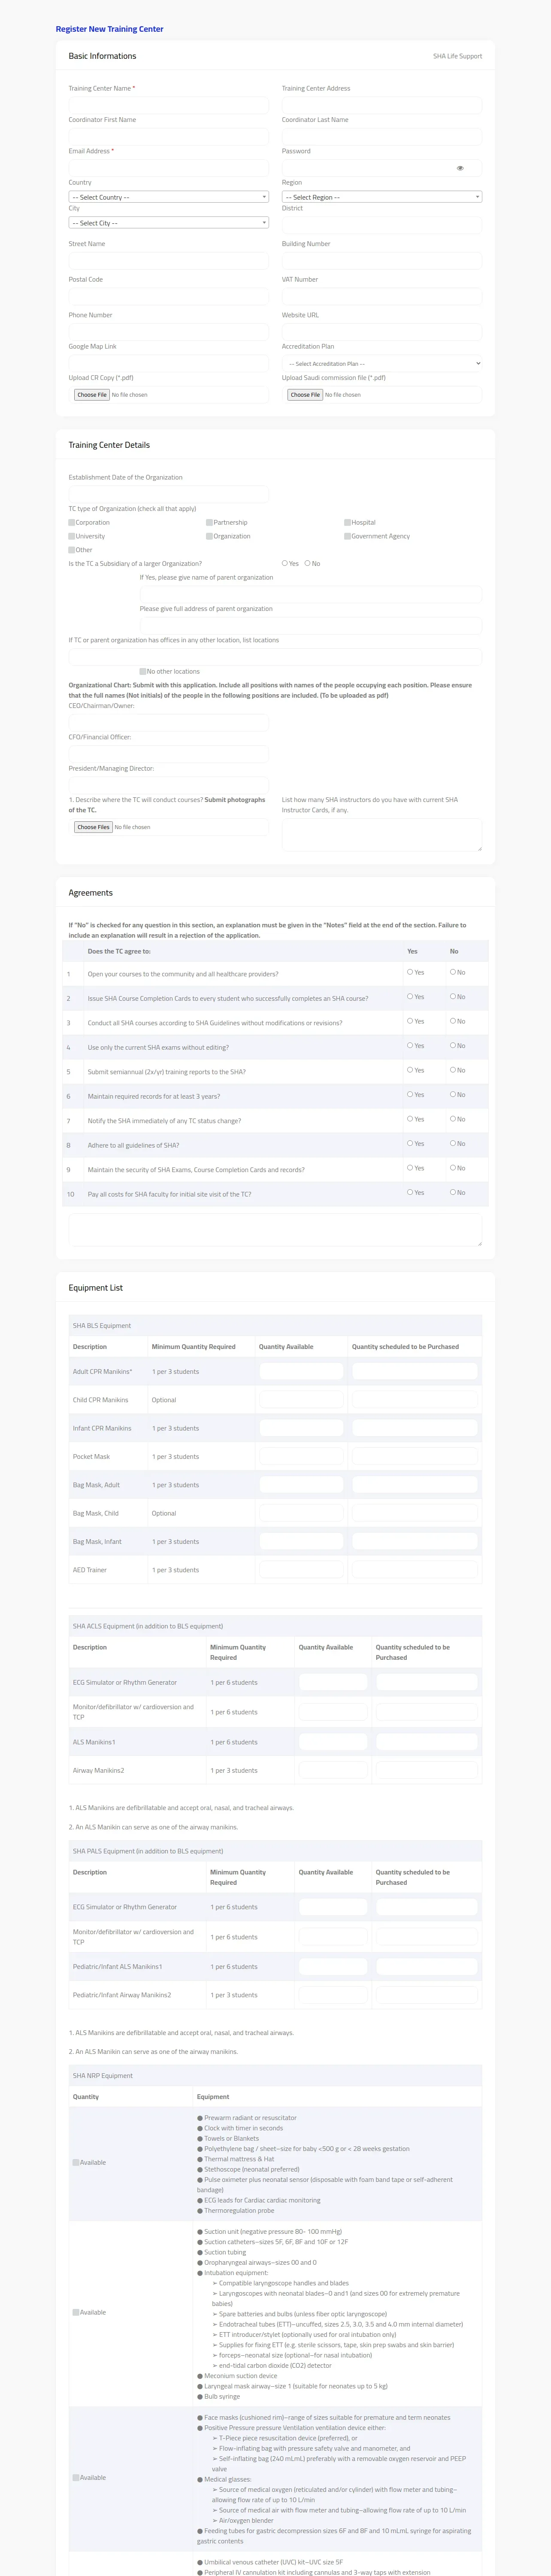
Task: Click Choose Files for TC photographs
Action: [x=93, y=827]
